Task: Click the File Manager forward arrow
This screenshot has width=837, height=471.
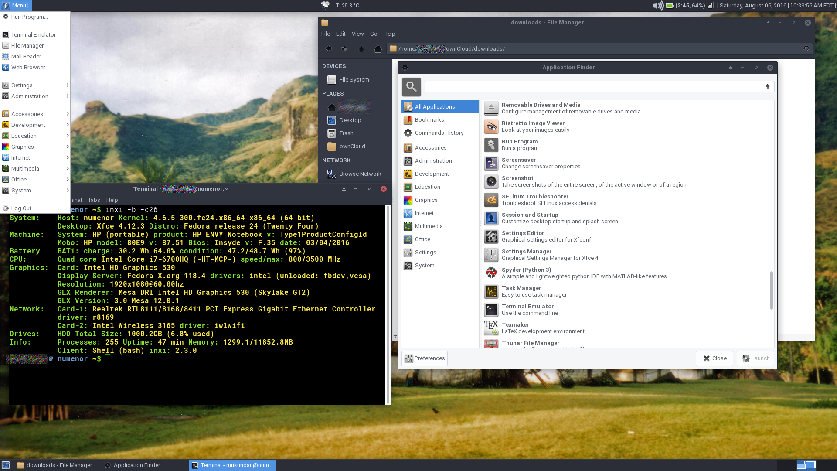Action: click(x=344, y=49)
